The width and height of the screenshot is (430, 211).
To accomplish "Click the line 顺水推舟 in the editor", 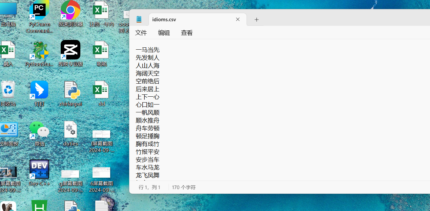I will pos(148,120).
